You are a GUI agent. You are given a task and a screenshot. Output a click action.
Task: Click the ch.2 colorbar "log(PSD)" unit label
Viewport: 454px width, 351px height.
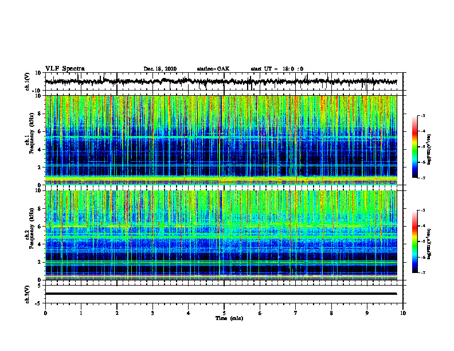429,244
